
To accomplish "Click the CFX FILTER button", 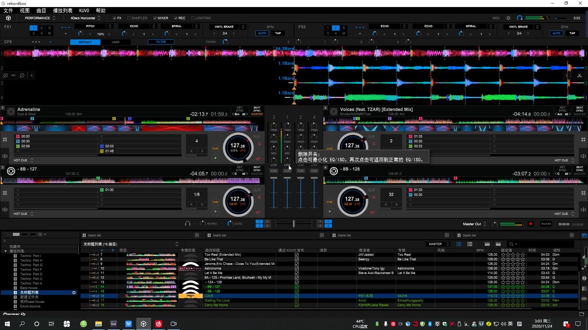I will coord(161,42).
